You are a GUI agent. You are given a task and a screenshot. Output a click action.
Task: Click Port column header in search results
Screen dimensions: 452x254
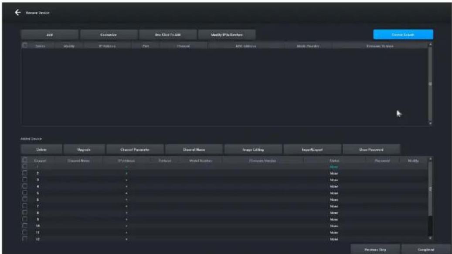(146, 46)
